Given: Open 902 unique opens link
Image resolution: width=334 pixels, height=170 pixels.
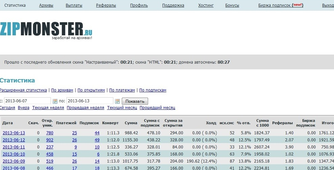Looking at the screenshot, I should point(50,140).
